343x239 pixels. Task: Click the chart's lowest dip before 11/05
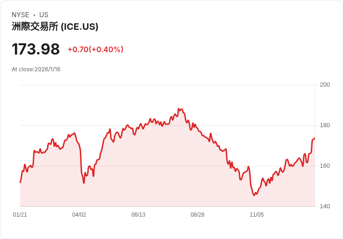pos(254,195)
